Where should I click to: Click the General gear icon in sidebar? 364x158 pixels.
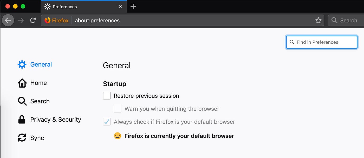22,64
